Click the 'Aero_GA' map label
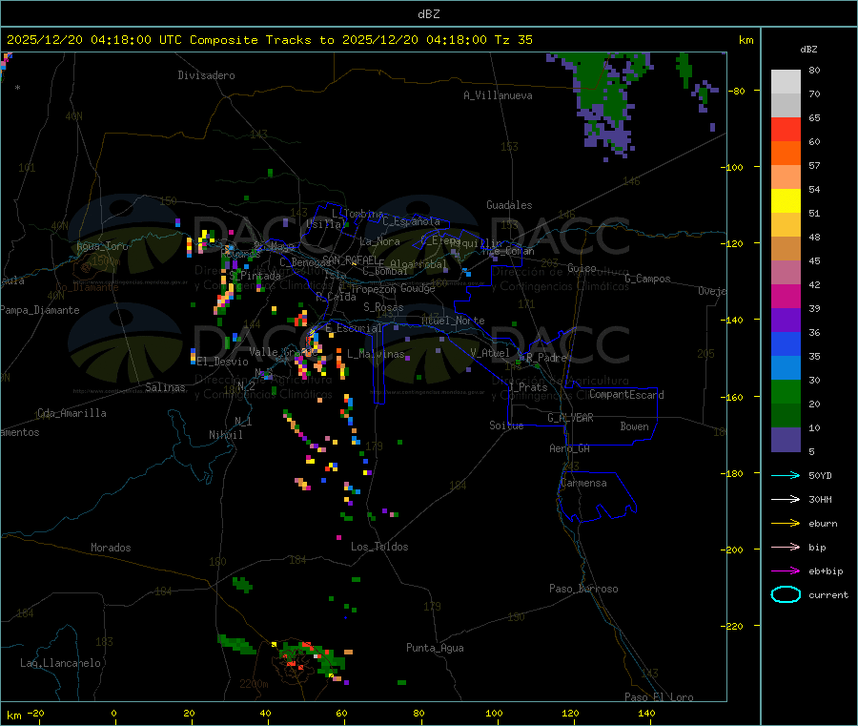The height and width of the screenshot is (726, 858). click(570, 448)
